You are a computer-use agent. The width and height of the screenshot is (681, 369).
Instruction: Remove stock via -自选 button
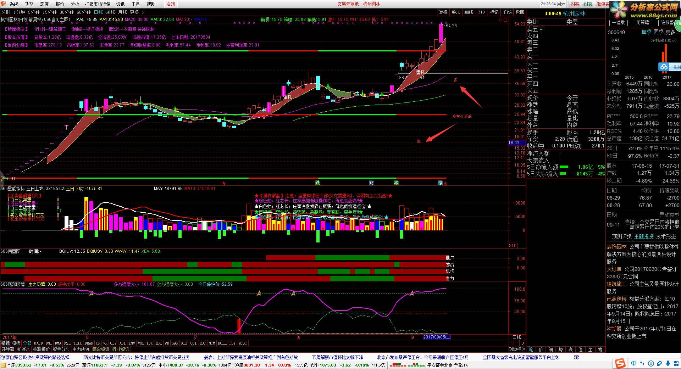point(508,12)
